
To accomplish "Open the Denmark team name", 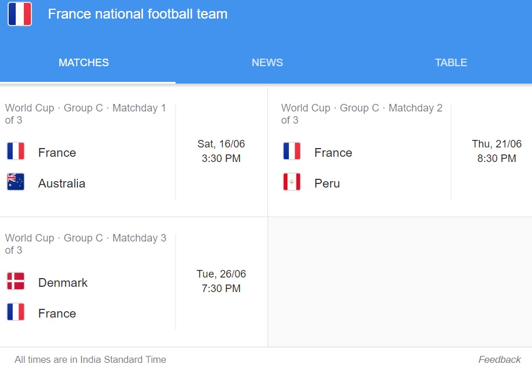I will coord(63,283).
